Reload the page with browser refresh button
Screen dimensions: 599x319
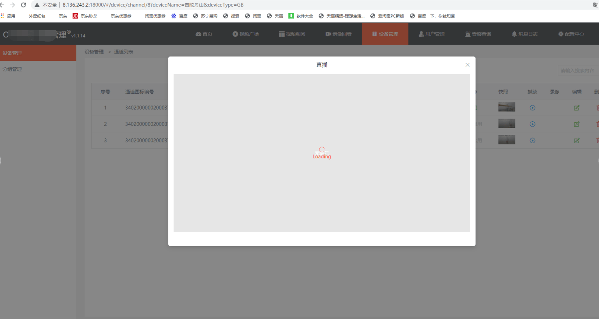pyautogui.click(x=23, y=5)
